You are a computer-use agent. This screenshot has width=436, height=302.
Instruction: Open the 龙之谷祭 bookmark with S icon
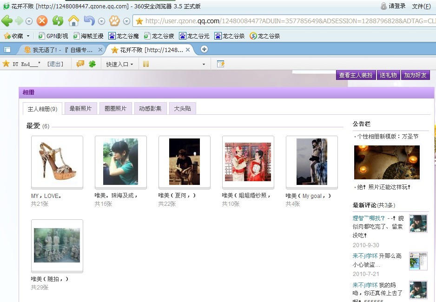(x=265, y=36)
